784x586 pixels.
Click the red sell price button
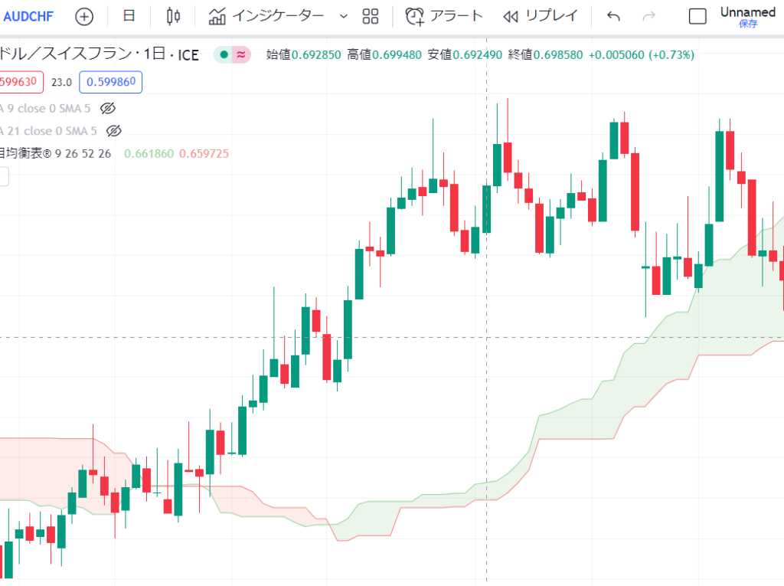pos(21,82)
